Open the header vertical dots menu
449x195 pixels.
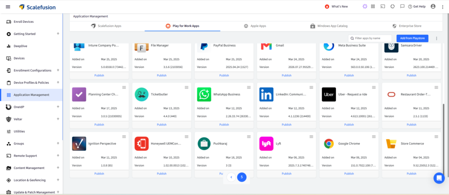coord(442,7)
